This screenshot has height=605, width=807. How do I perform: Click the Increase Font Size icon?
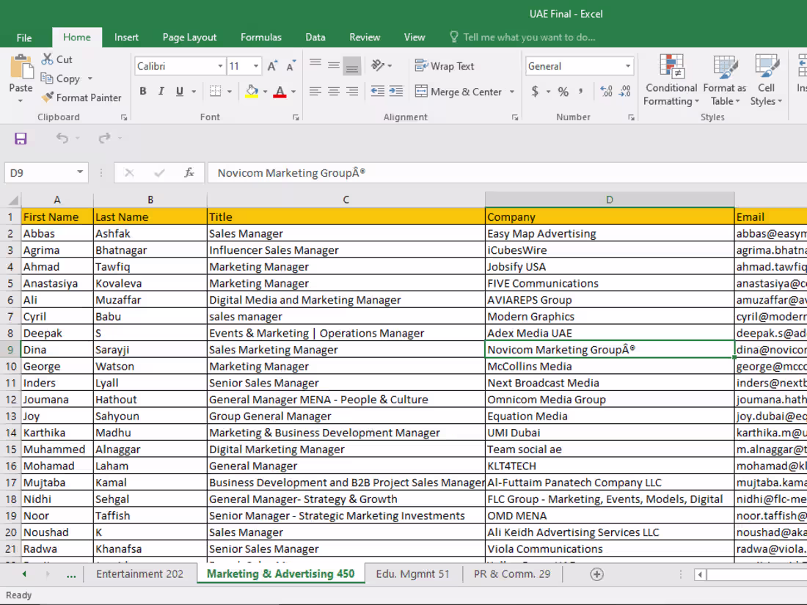[272, 67]
